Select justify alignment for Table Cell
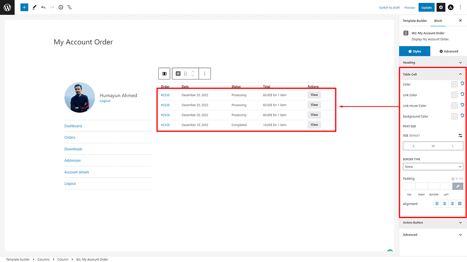467x262 pixels. pos(459,203)
